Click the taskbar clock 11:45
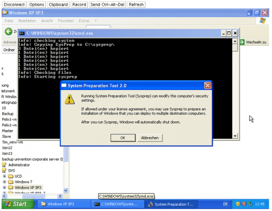The image size is (272, 211). pos(260,204)
